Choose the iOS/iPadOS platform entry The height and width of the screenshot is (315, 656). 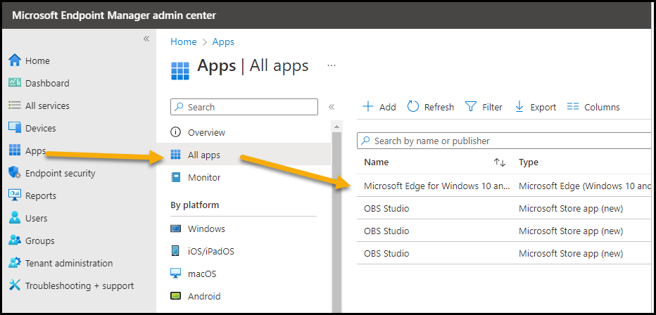pyautogui.click(x=211, y=252)
